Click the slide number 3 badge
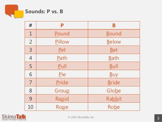 click(x=158, y=118)
